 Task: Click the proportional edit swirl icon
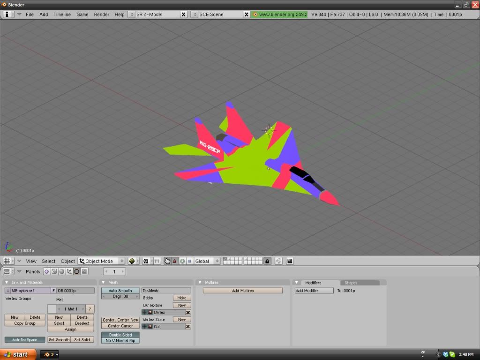(x=278, y=261)
